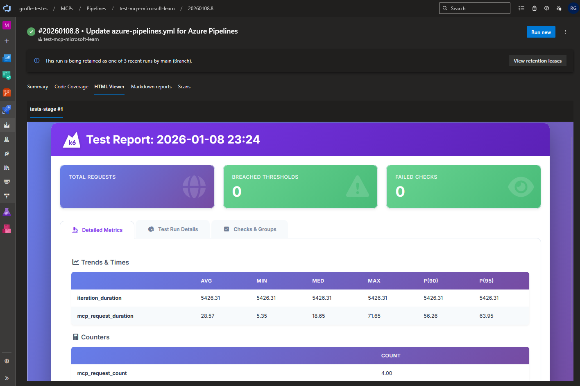Go to test-mcp-microsoft-learn breadcrumb

point(147,8)
